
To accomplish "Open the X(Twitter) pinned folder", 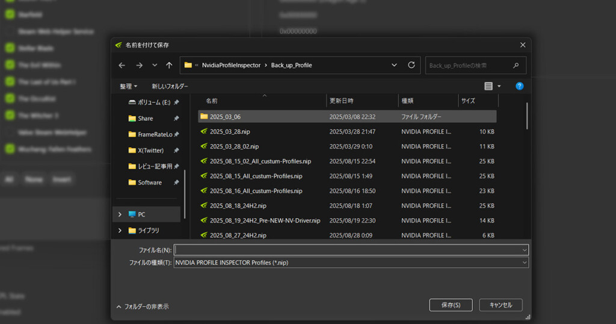I will (x=146, y=150).
